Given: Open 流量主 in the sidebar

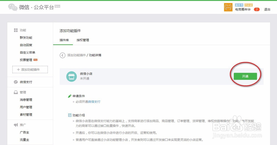Looking at the screenshot, I should [24, 140].
